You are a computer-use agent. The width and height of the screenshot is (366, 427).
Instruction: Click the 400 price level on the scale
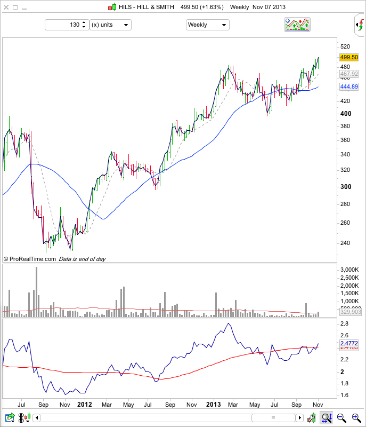(x=346, y=114)
